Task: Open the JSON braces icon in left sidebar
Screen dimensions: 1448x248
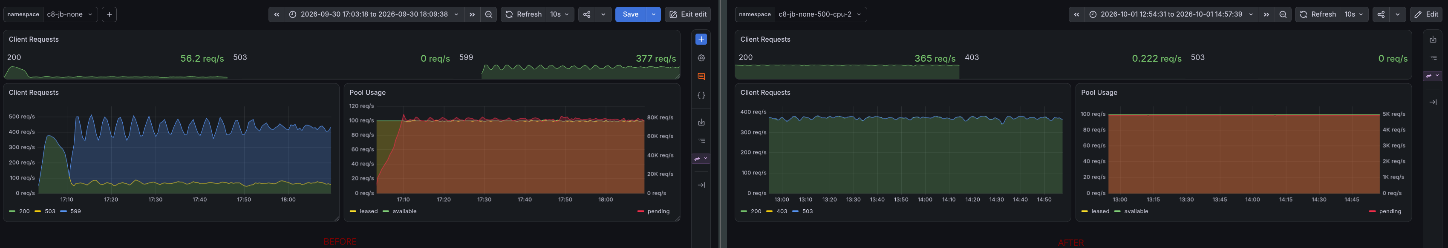Action: click(x=701, y=95)
